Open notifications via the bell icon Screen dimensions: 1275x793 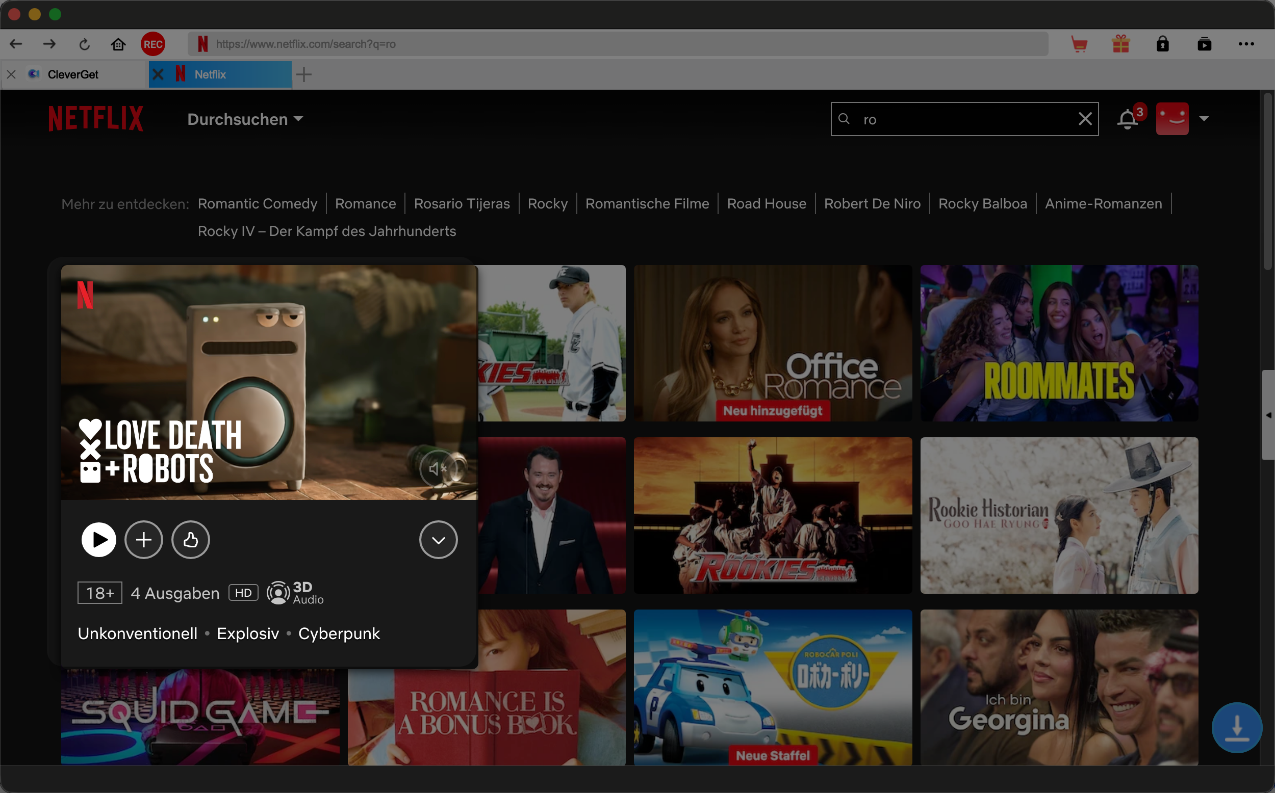click(1128, 119)
